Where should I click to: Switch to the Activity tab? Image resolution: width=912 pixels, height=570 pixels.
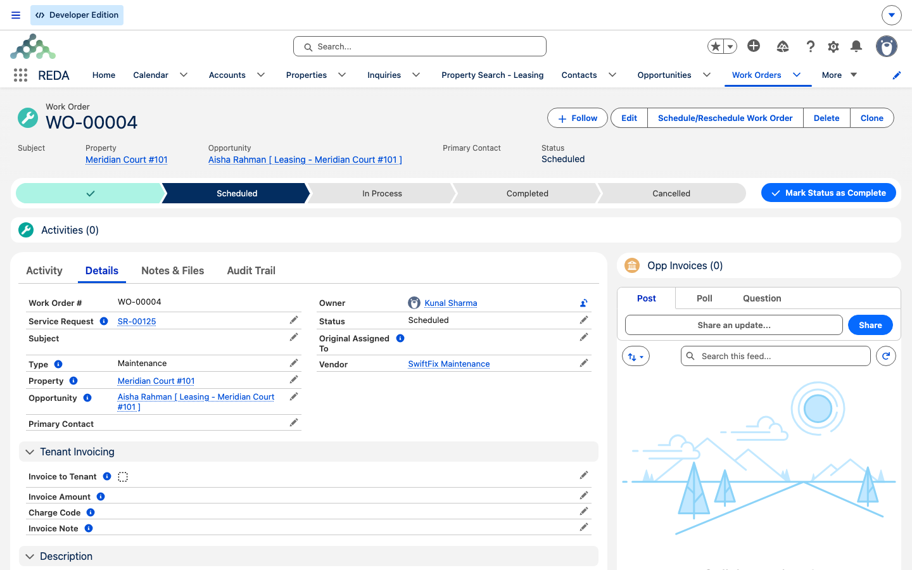click(44, 270)
